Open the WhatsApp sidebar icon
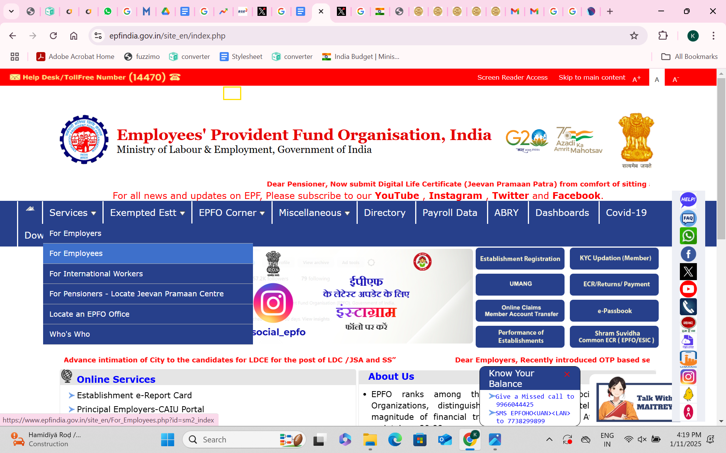726x453 pixels. click(x=689, y=236)
